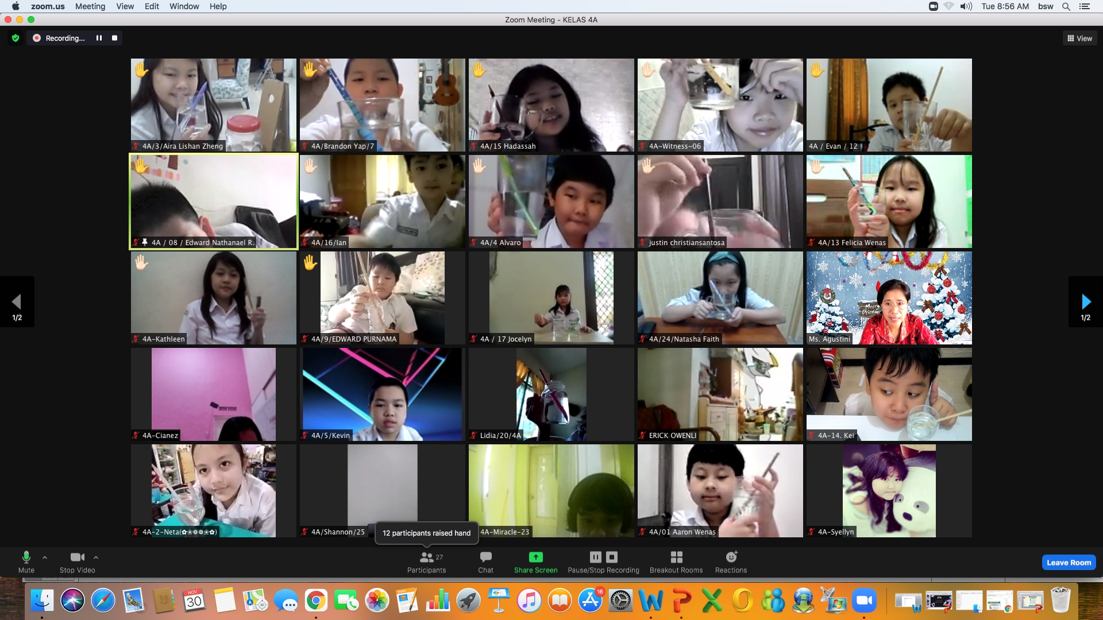Select Ms. Agustini's video thumbnail

tap(889, 298)
